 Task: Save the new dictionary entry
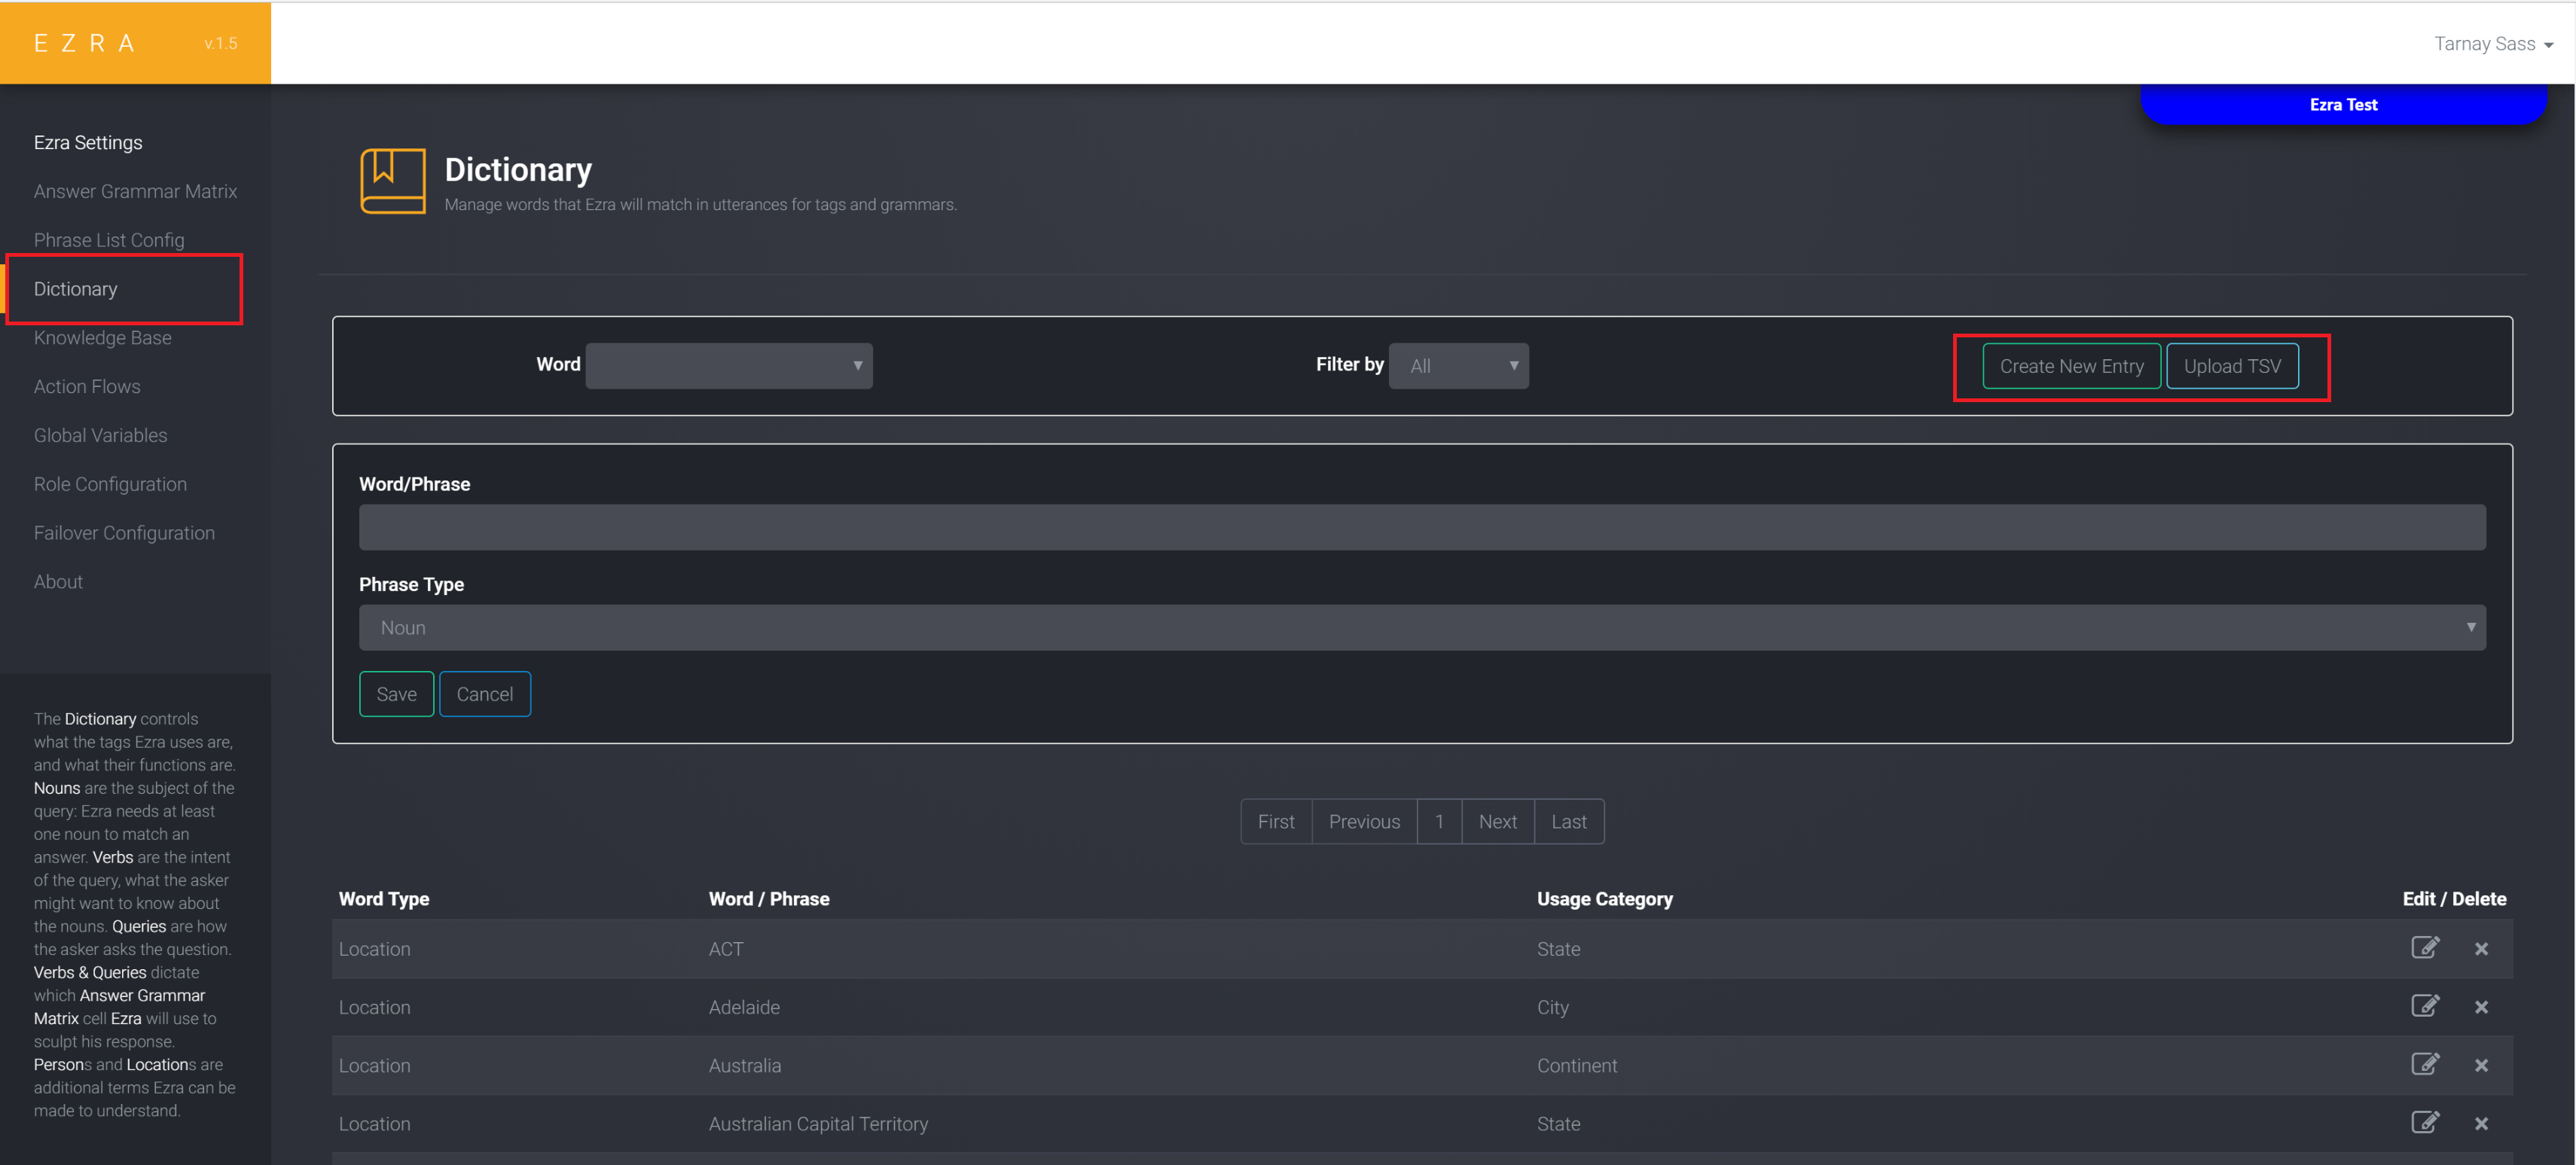(396, 694)
